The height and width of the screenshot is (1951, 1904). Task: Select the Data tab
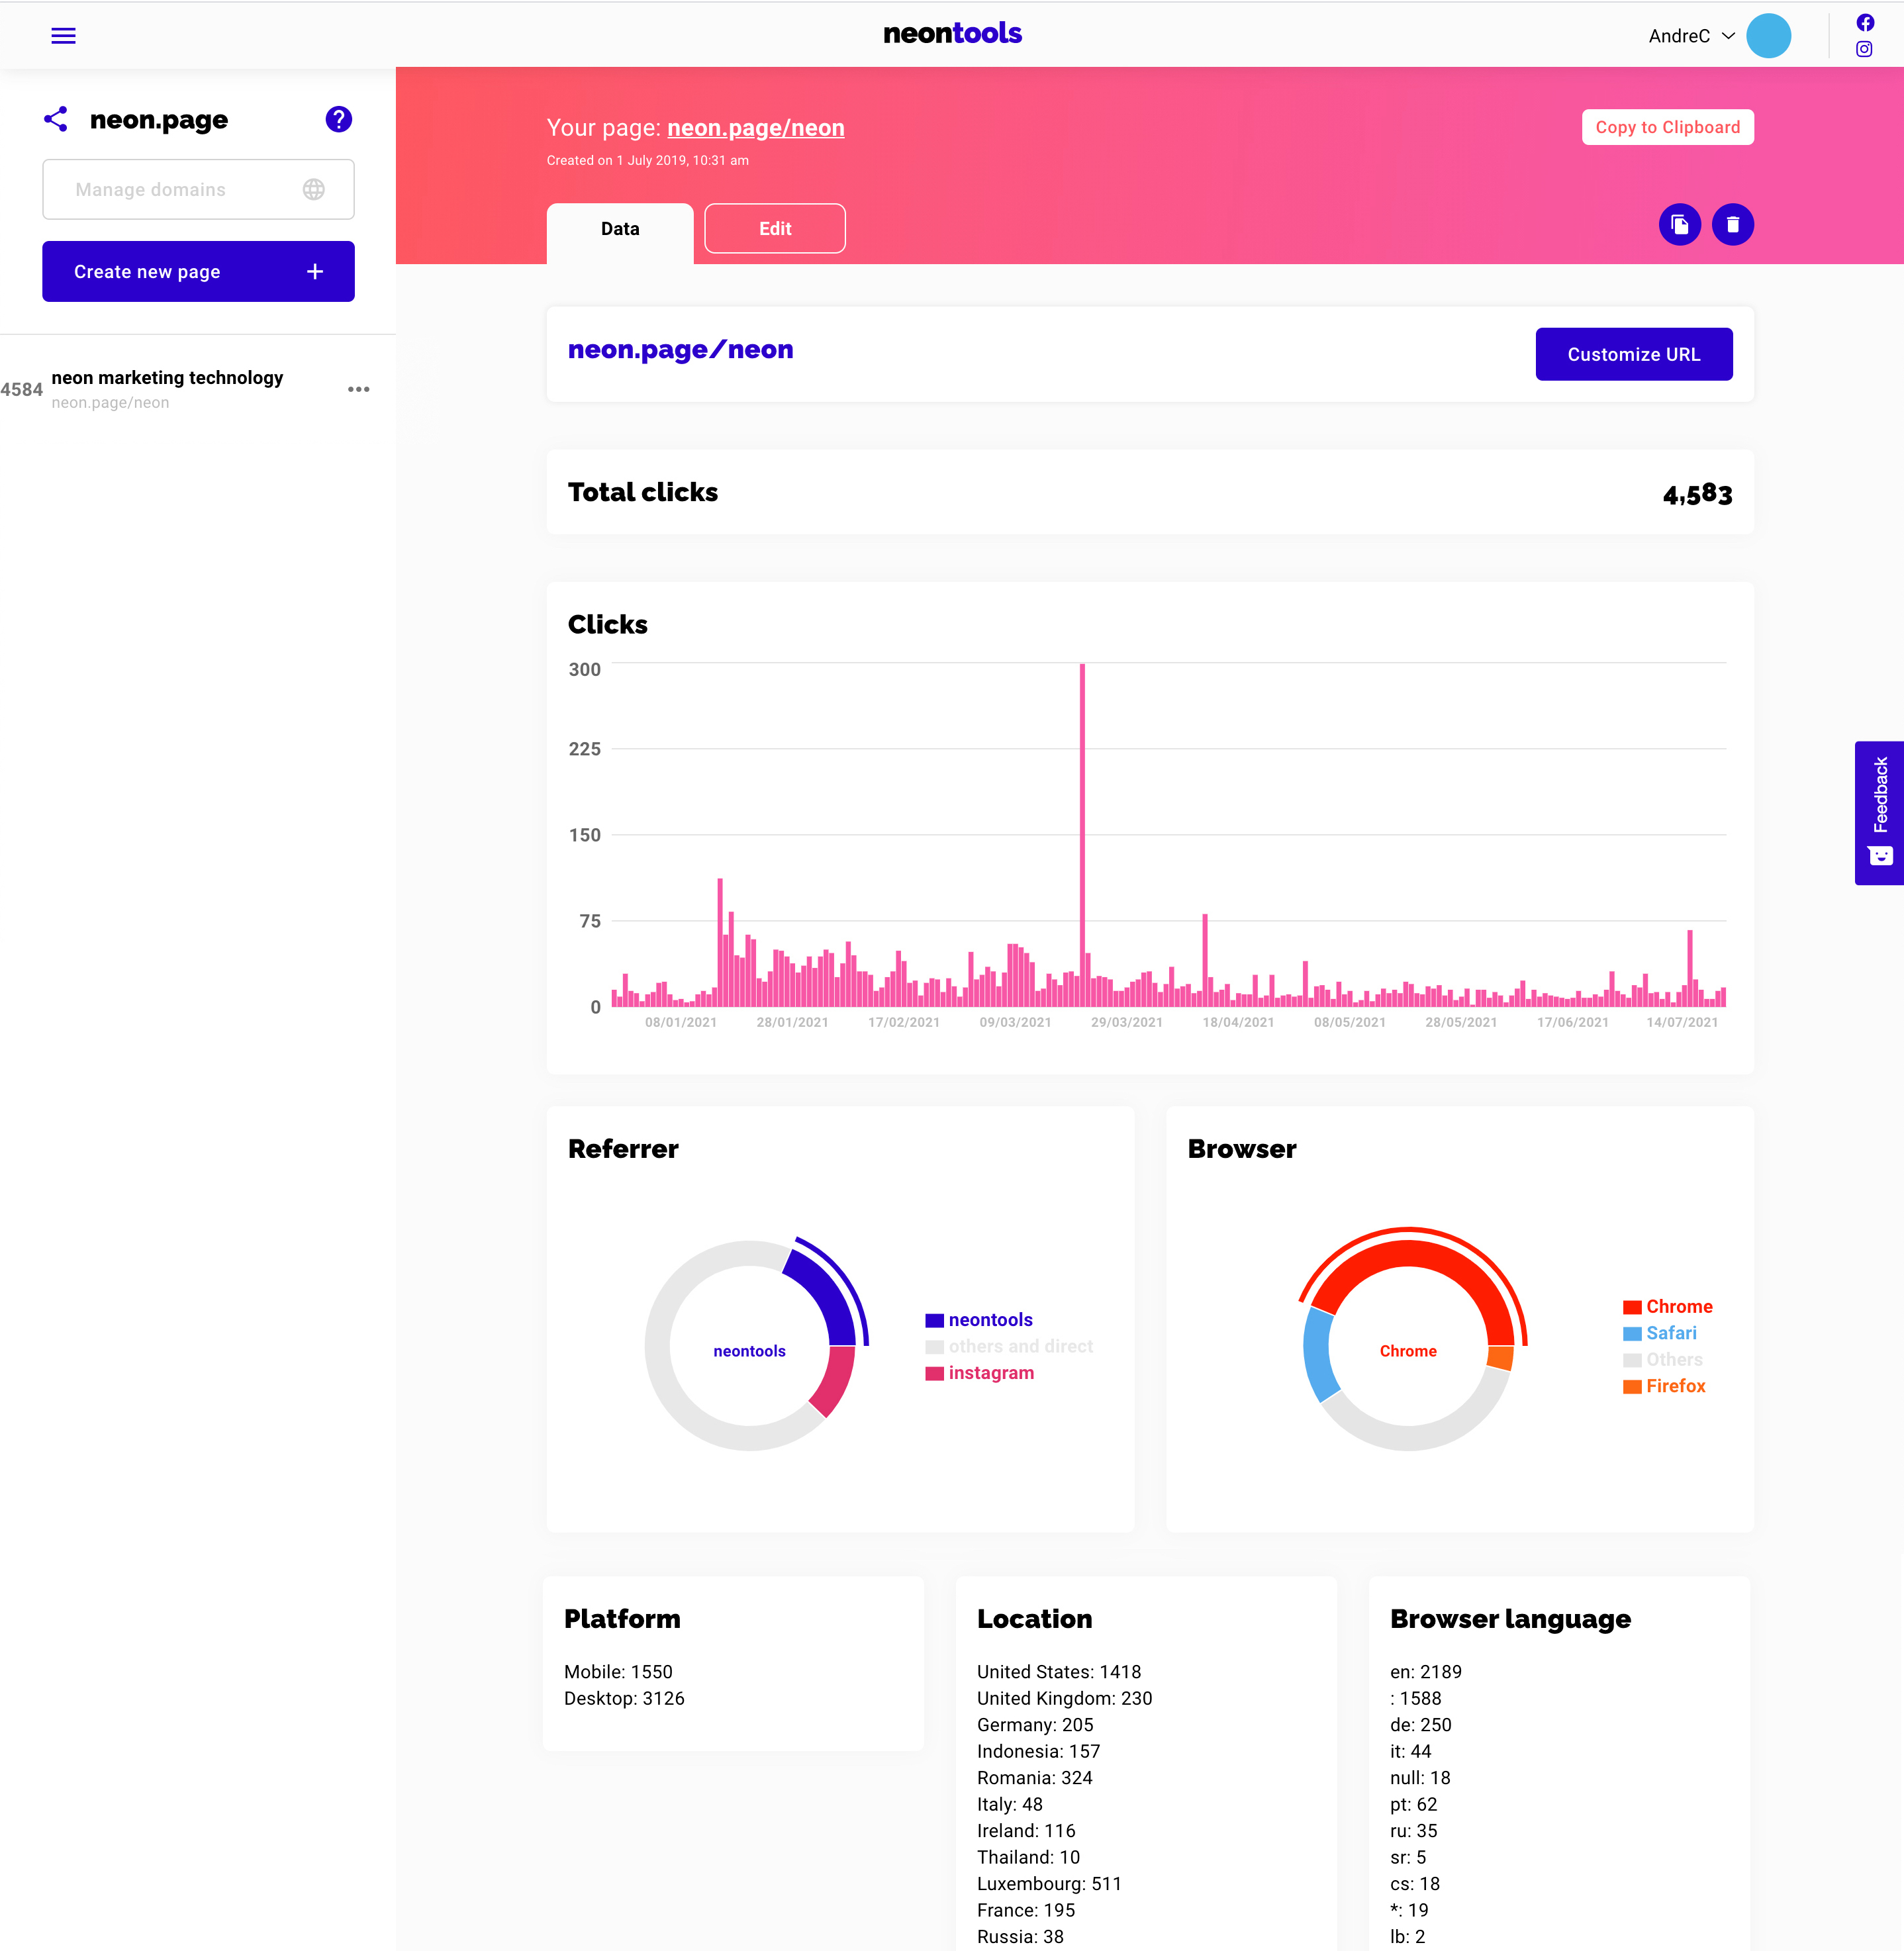coord(619,229)
